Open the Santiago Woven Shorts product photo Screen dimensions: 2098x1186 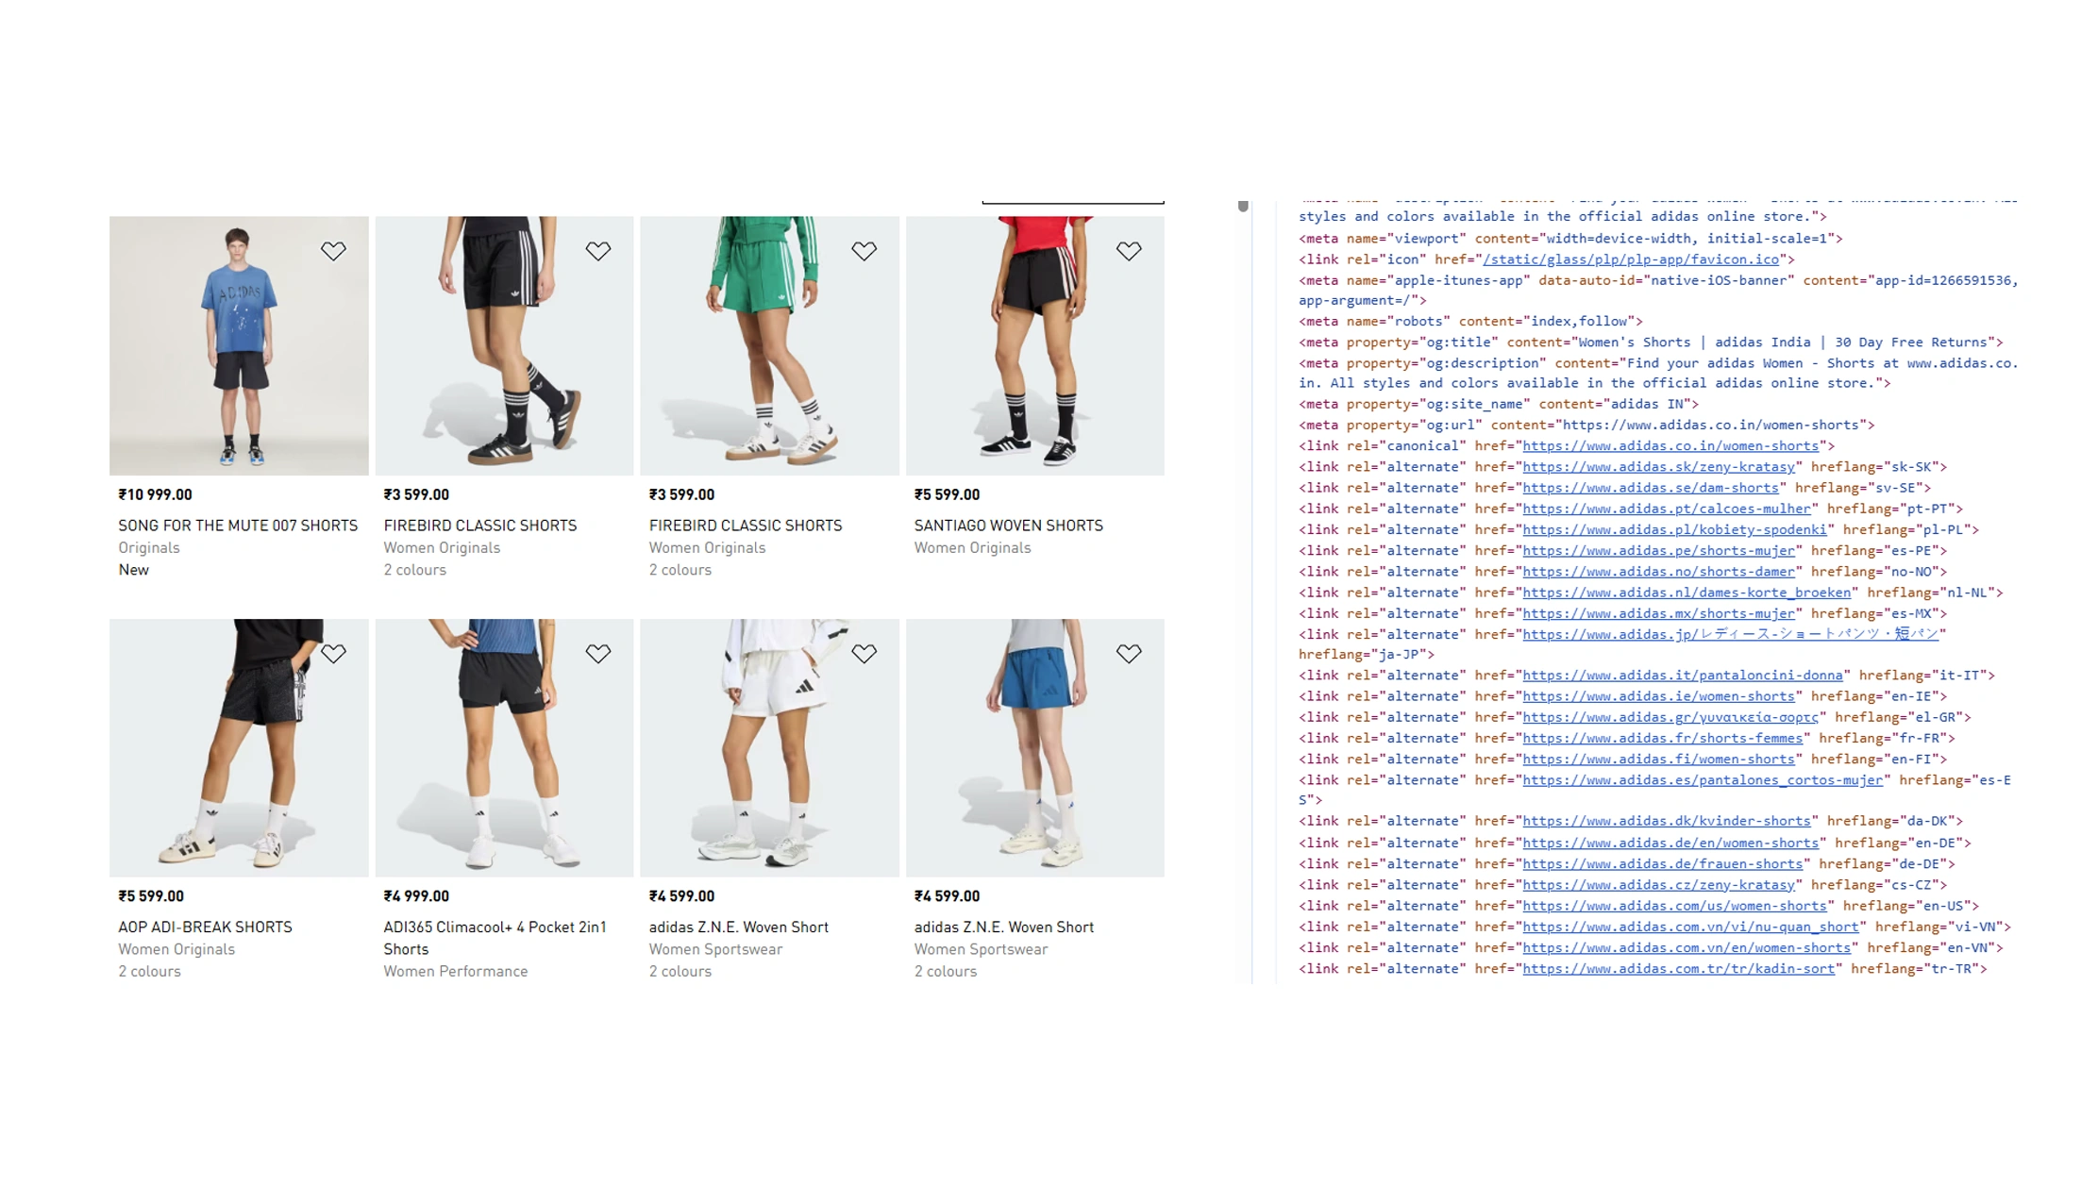point(1035,345)
